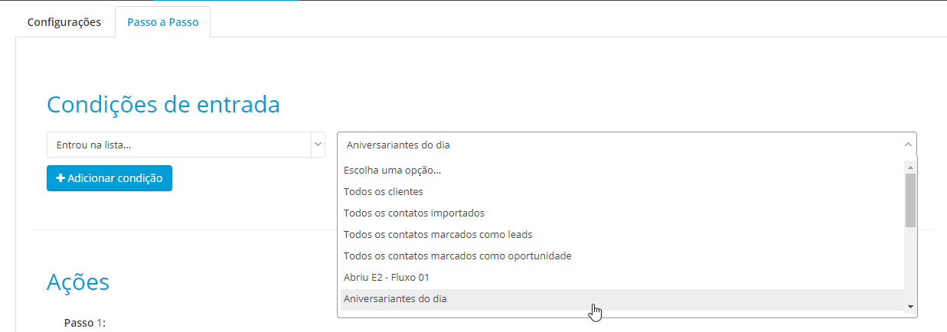The width and height of the screenshot is (947, 332).
Task: Click the dropdown list scrollbar thumb
Action: tap(910, 200)
